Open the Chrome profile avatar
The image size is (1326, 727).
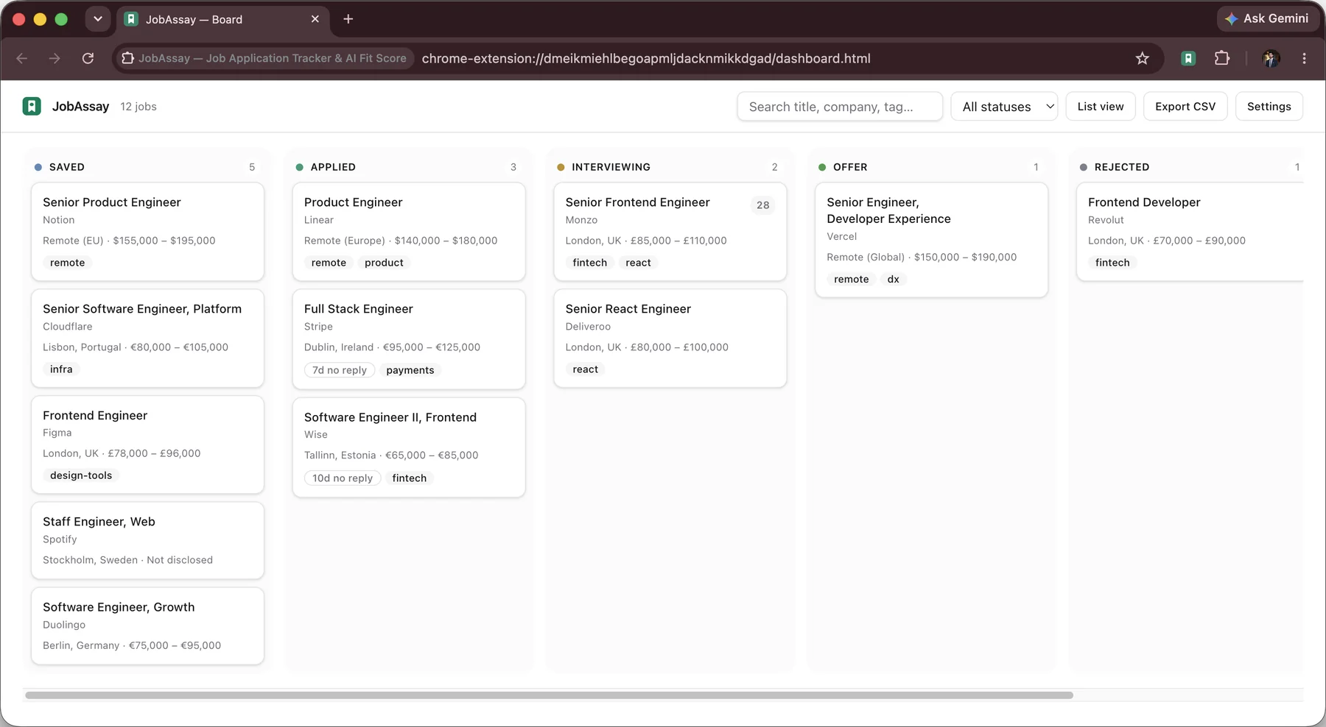[x=1271, y=58]
